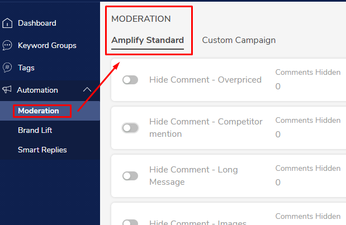This screenshot has width=346, height=225.
Task: Turn on Hide Comment - Competitor mention toggle
Action: [x=130, y=128]
